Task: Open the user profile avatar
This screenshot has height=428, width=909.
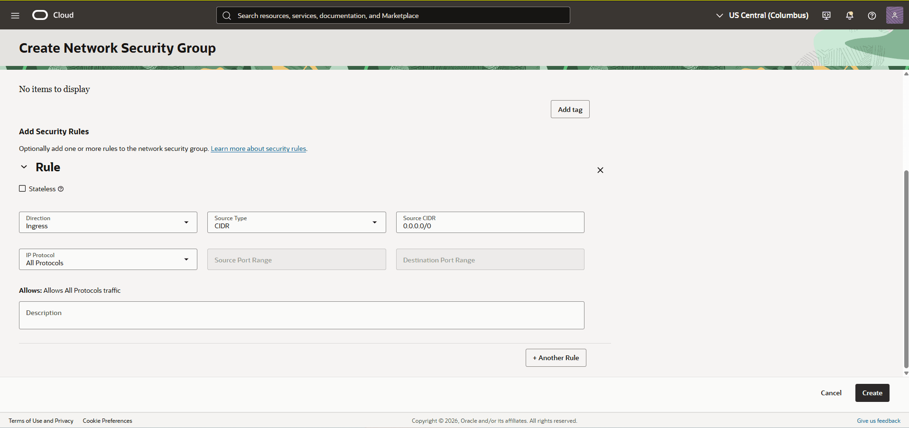Action: [x=894, y=15]
